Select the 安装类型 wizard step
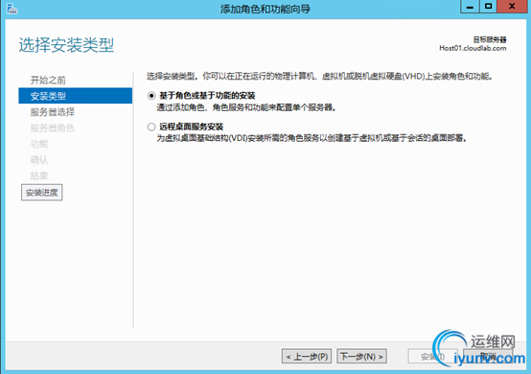Screen dimensions: 531x374 click(75, 96)
